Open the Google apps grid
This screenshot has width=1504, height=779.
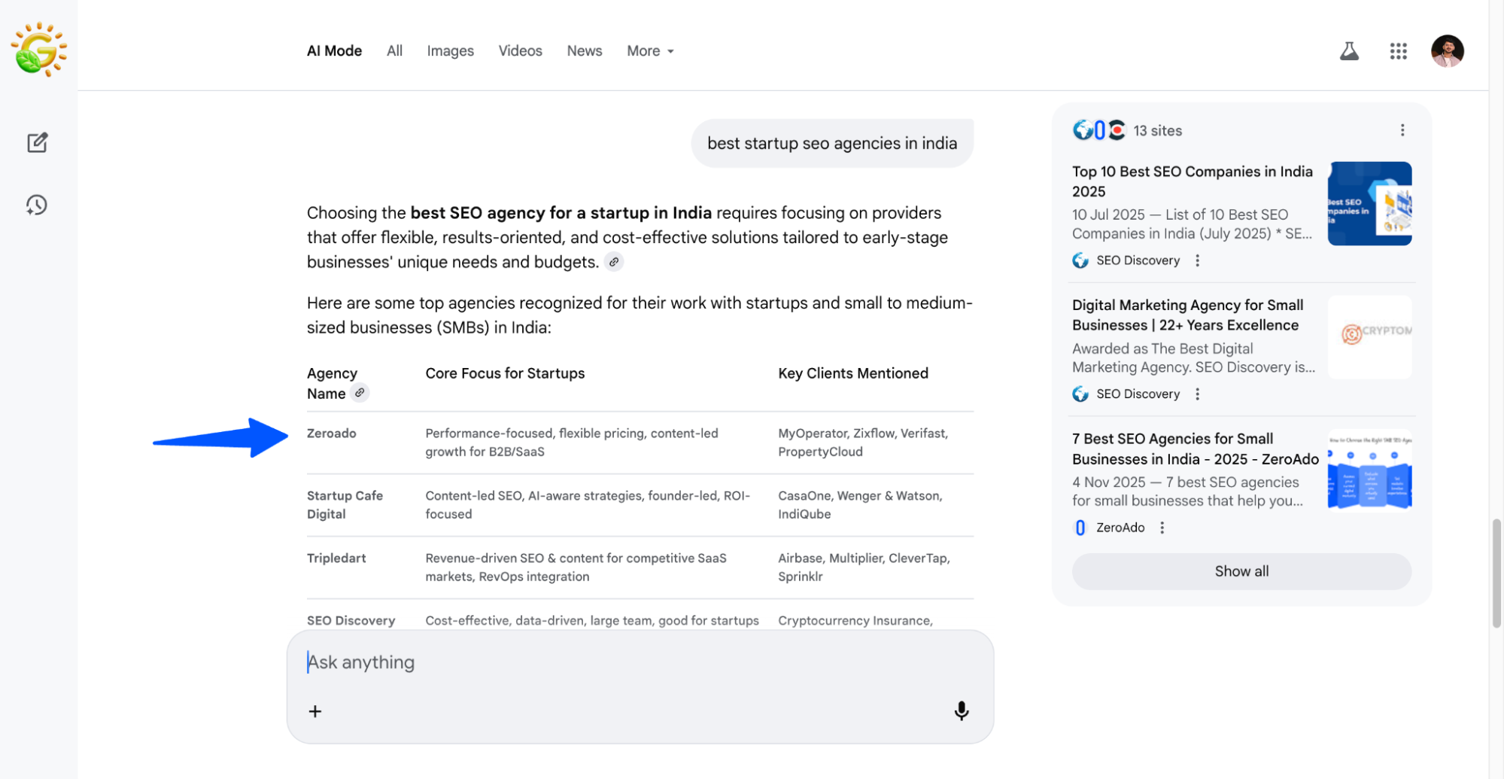[x=1398, y=50]
